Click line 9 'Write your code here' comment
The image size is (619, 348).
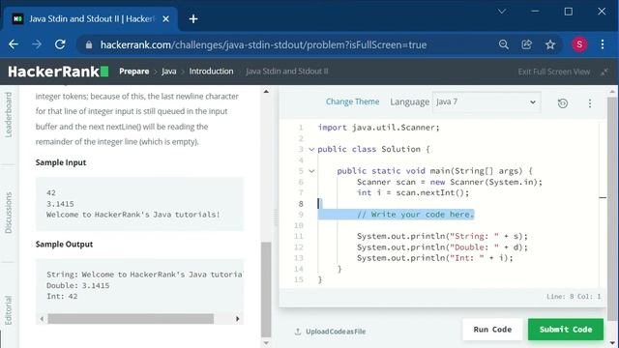point(415,215)
